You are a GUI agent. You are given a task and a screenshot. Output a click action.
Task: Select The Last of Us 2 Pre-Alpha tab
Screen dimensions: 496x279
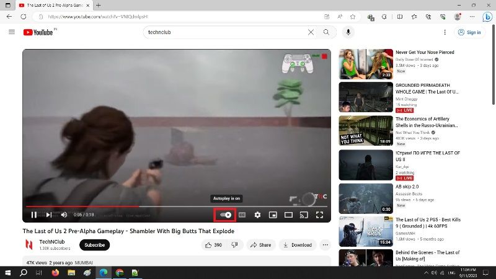pyautogui.click(x=54, y=6)
